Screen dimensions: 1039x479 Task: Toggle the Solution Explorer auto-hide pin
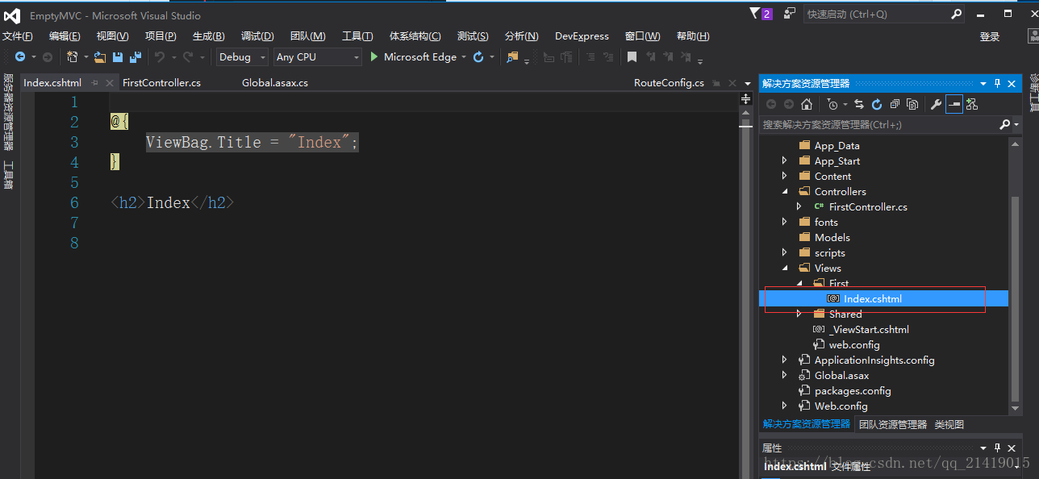click(x=998, y=83)
